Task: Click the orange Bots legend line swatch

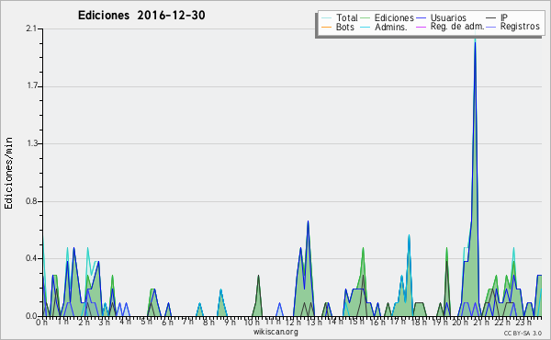Action: 326,27
